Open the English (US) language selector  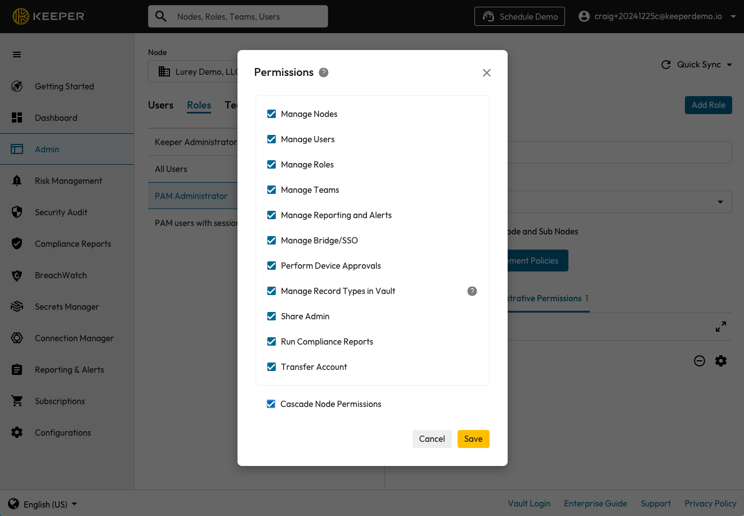pyautogui.click(x=44, y=504)
